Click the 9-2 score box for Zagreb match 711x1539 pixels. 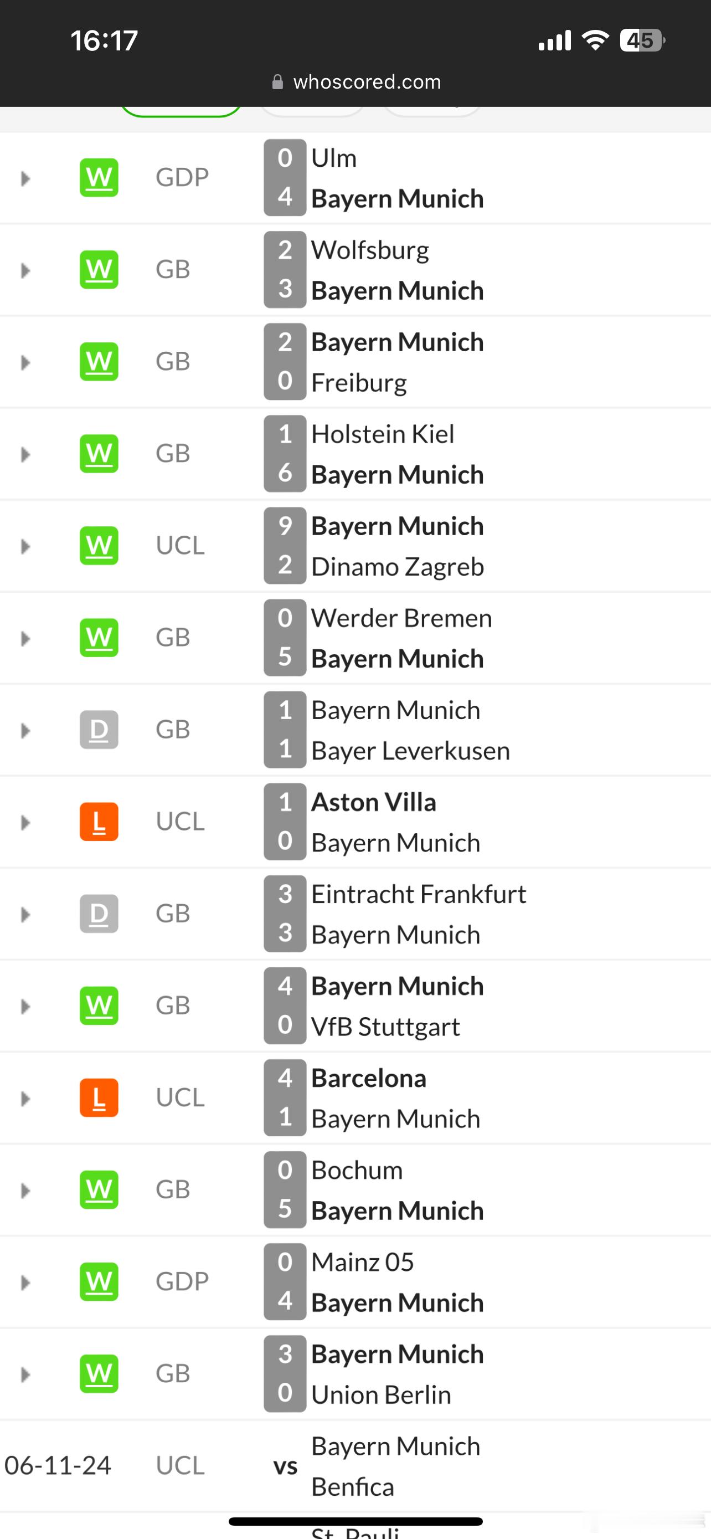(x=285, y=546)
